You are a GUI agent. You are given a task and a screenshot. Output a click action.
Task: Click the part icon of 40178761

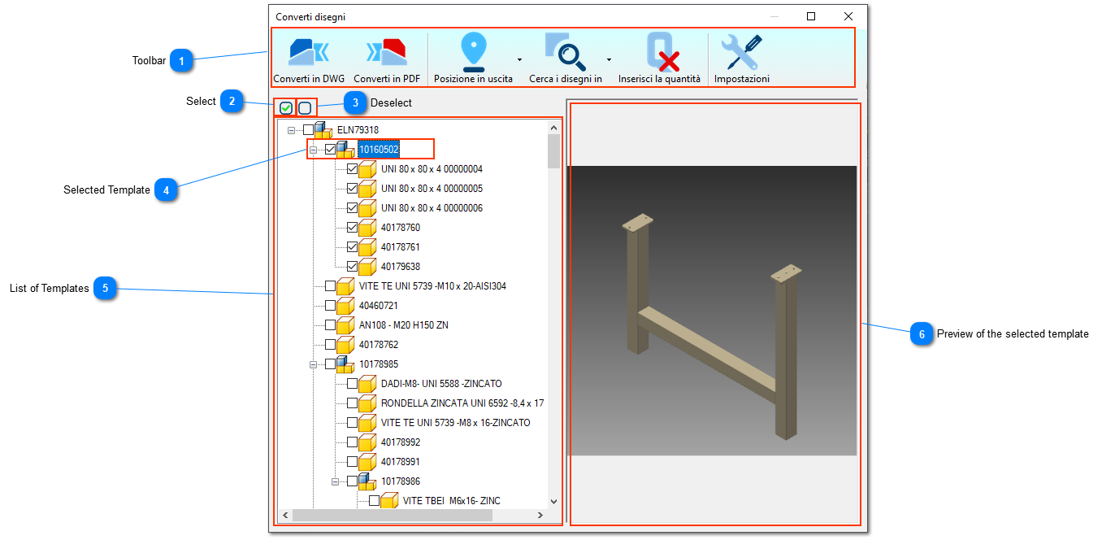[367, 247]
